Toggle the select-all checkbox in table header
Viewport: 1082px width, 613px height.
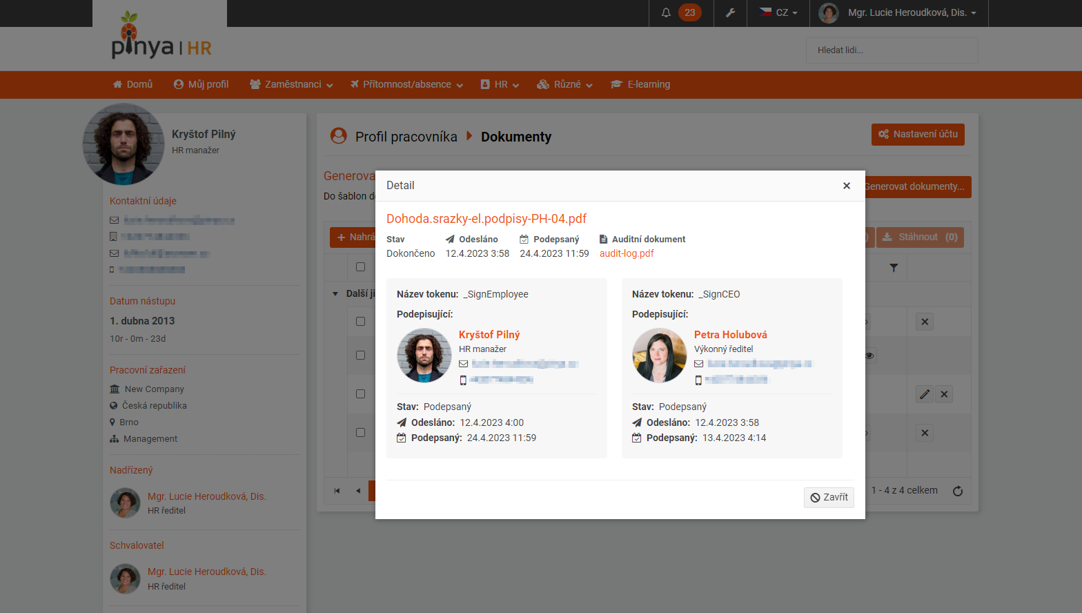360,267
